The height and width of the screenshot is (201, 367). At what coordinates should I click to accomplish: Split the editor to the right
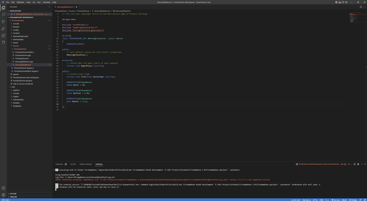[x=361, y=7]
